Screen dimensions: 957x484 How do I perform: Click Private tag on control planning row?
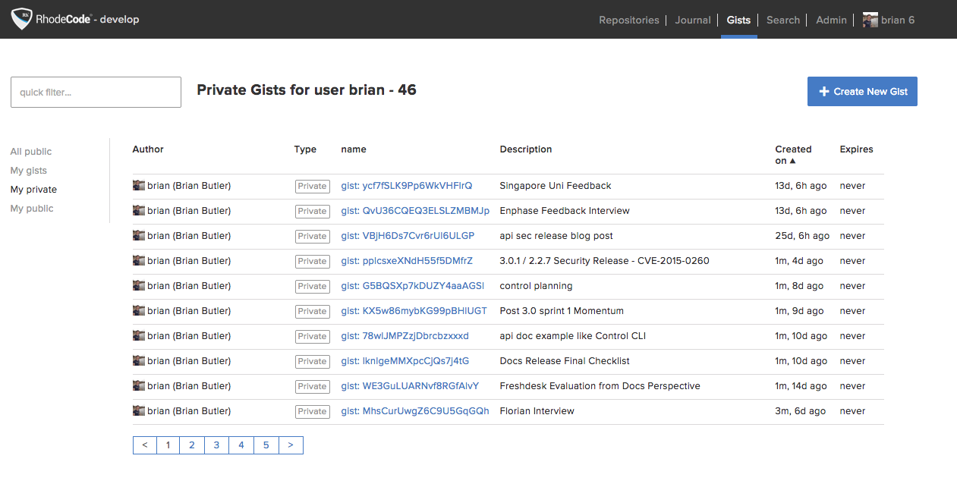[x=312, y=286]
